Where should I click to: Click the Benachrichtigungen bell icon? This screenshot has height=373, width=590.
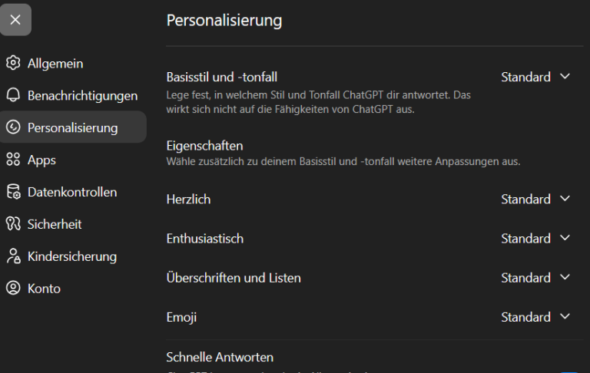pyautogui.click(x=13, y=95)
